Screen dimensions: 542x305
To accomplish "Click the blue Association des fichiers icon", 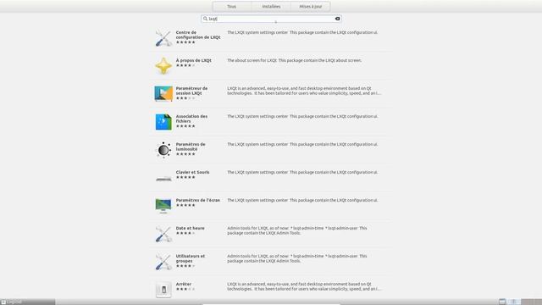I will point(163,122).
